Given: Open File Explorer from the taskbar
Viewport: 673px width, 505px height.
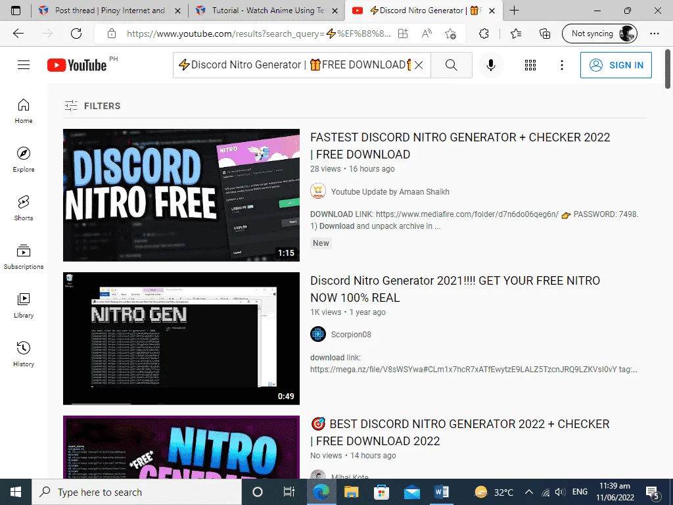Looking at the screenshot, I should pyautogui.click(x=351, y=492).
